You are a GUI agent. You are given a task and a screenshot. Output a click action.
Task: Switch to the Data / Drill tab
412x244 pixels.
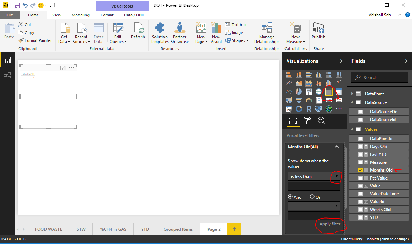pos(134,15)
